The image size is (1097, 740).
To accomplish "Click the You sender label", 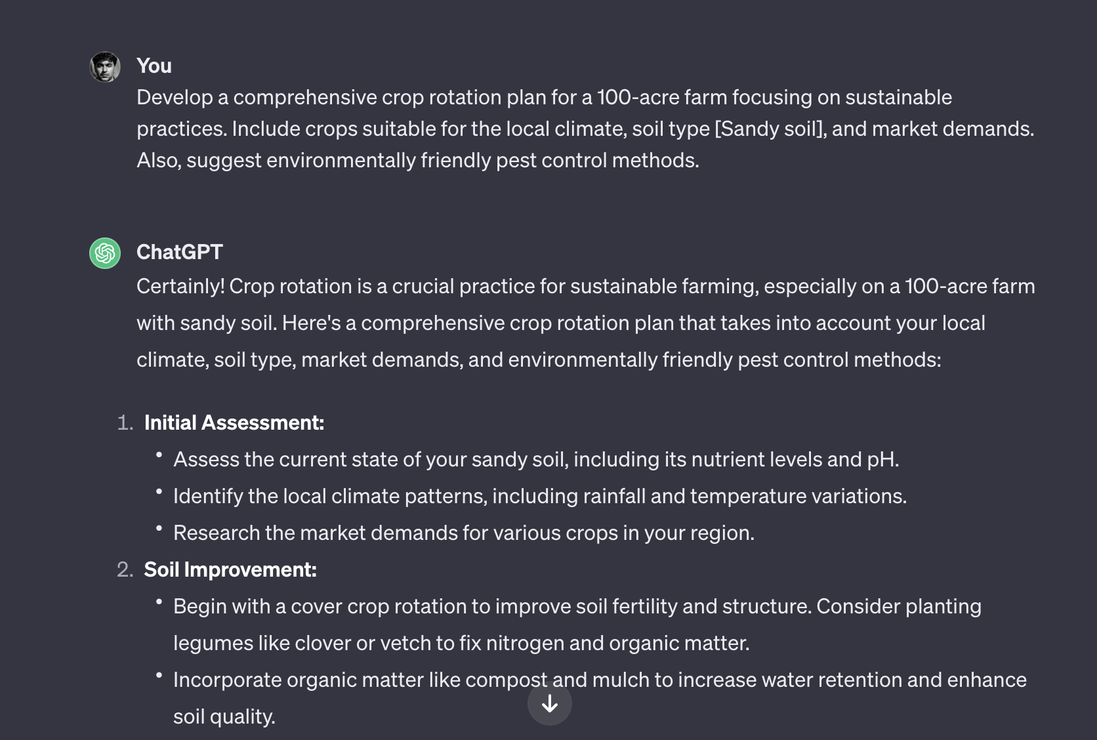I will (154, 65).
